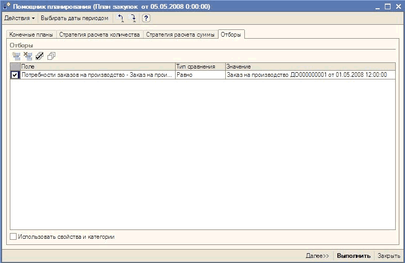Viewport: 405px width, 263px height.
Task: Click the copy filters icon
Action: pos(51,56)
